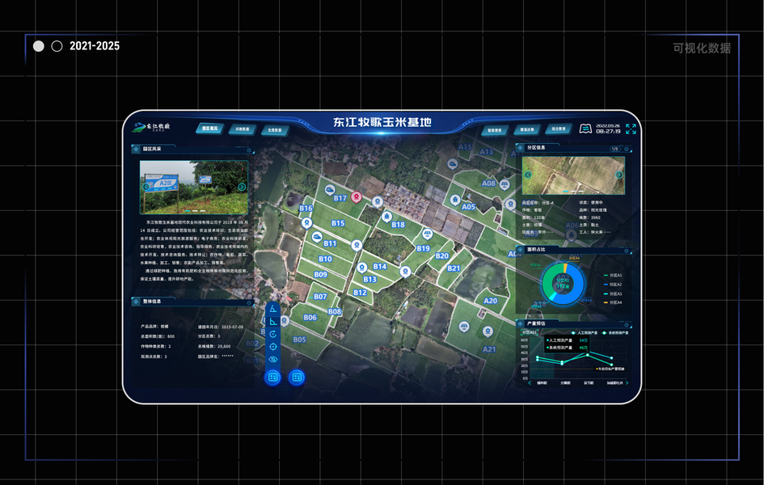Click the green segment of the 面积占比 donut
This screenshot has height=485, width=764.
tap(547, 281)
